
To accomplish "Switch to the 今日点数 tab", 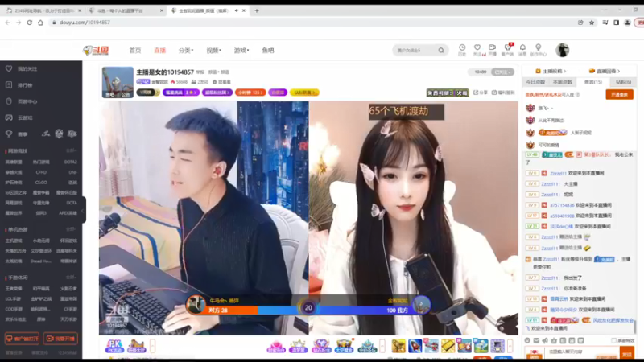I will pos(535,82).
